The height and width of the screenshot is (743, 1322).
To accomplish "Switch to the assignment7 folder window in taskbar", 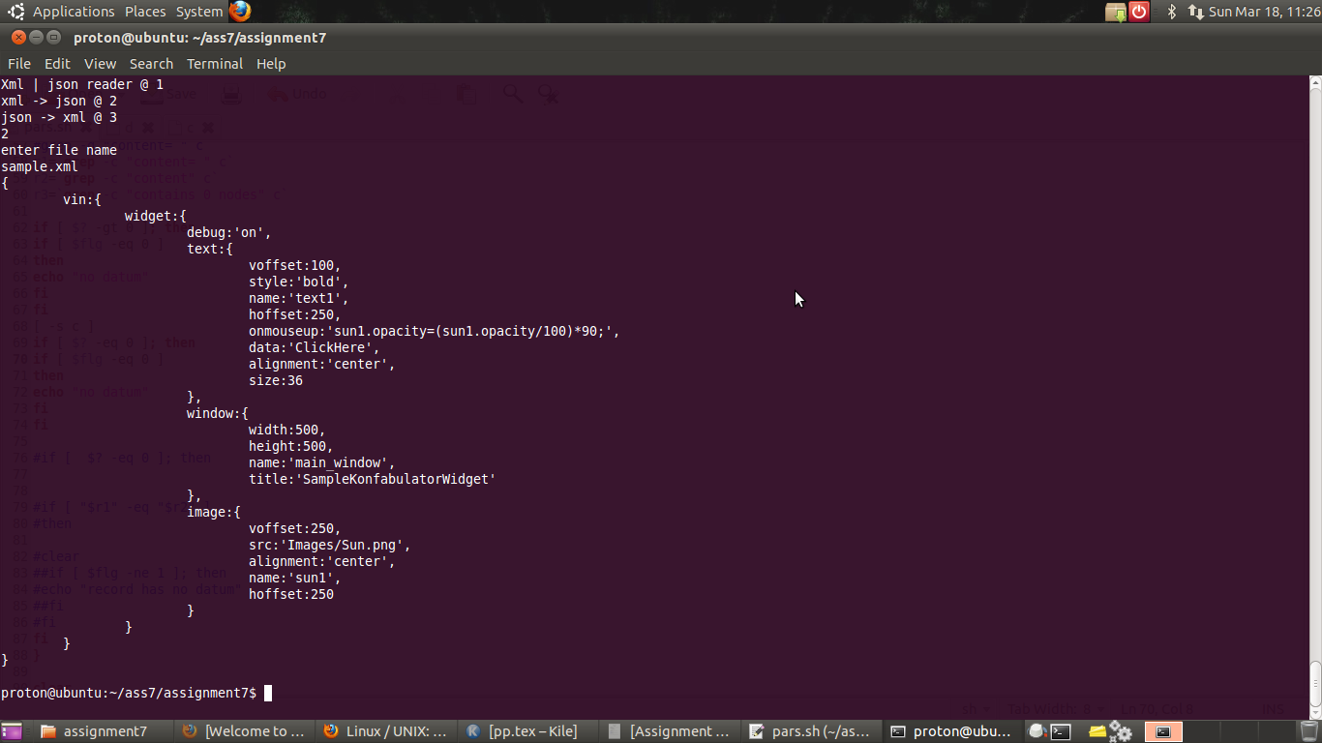I will [x=105, y=731].
